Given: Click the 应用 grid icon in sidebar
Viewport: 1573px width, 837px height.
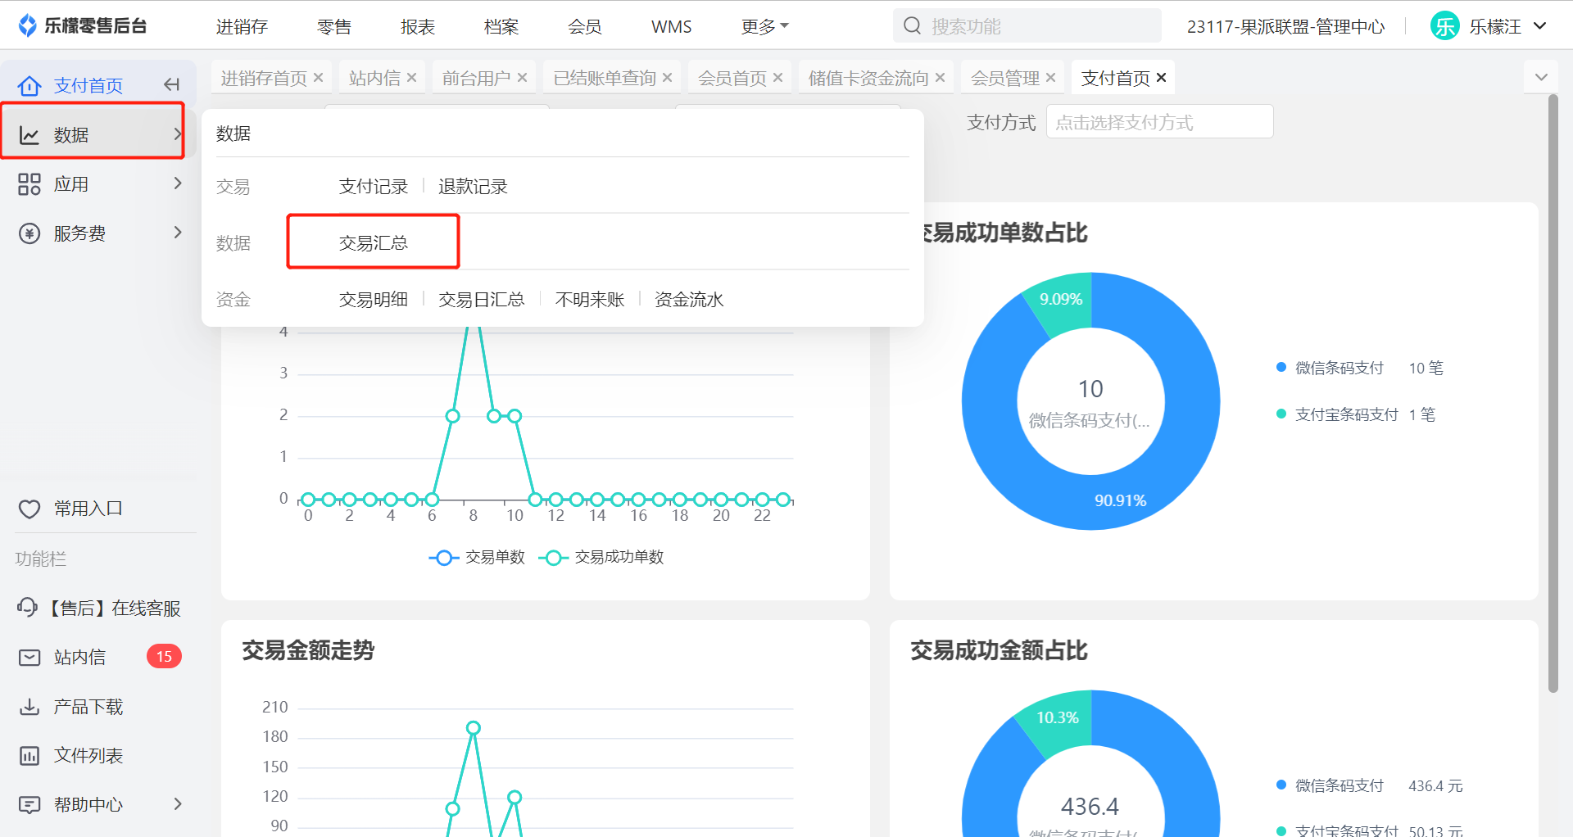Looking at the screenshot, I should tap(29, 184).
